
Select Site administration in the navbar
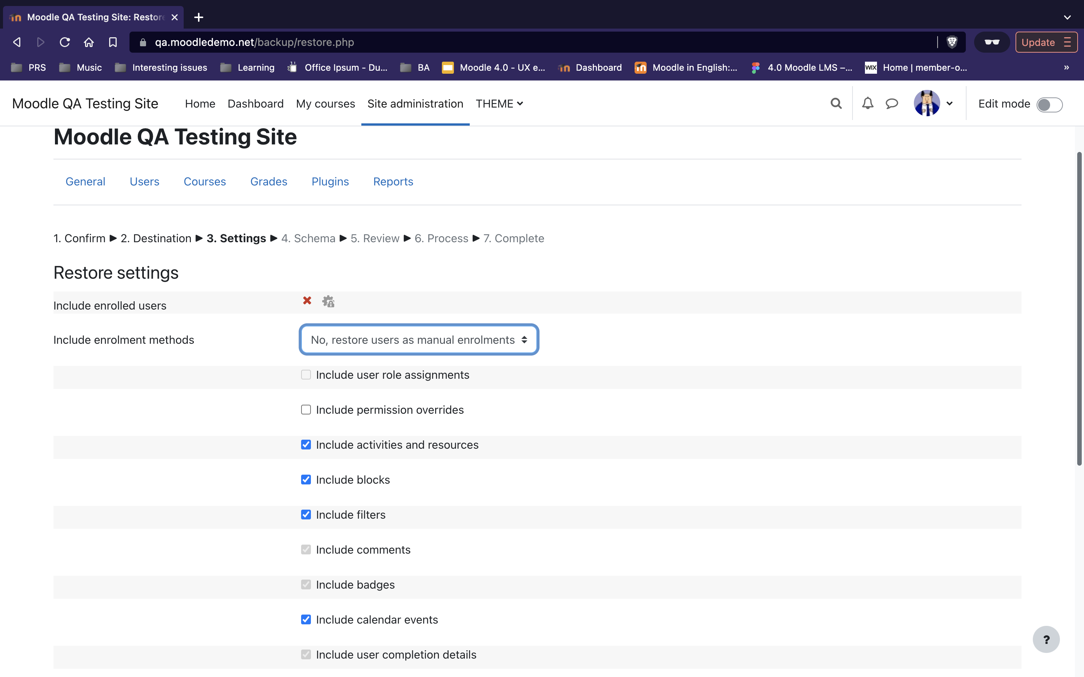tap(415, 103)
